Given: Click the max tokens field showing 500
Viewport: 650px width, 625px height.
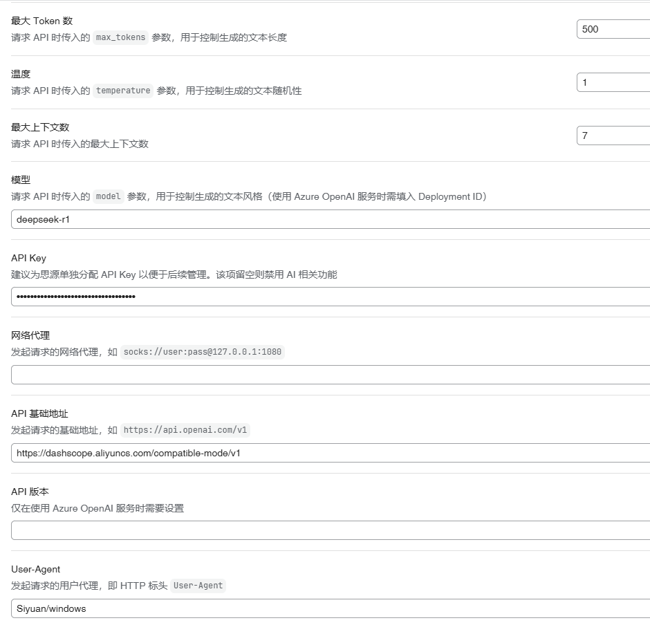Looking at the screenshot, I should (x=613, y=29).
